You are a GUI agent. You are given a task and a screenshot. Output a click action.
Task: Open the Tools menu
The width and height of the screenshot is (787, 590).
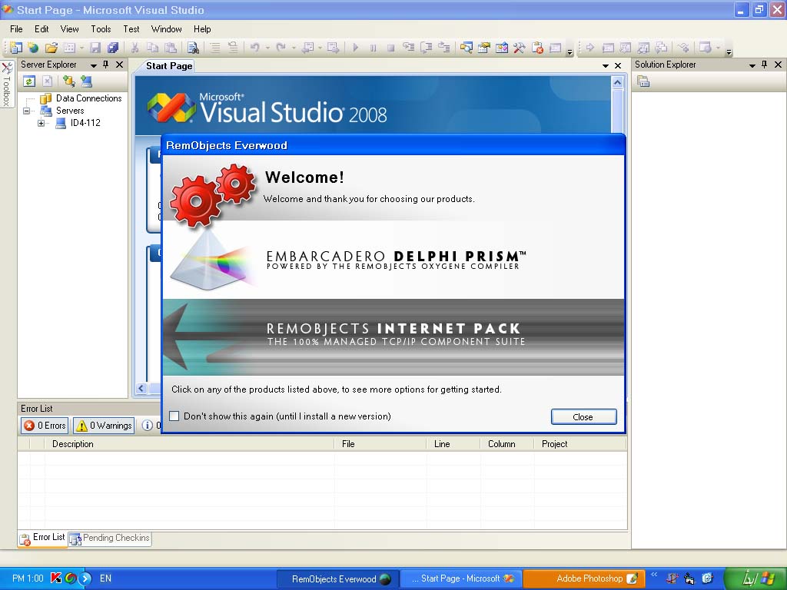pos(101,29)
